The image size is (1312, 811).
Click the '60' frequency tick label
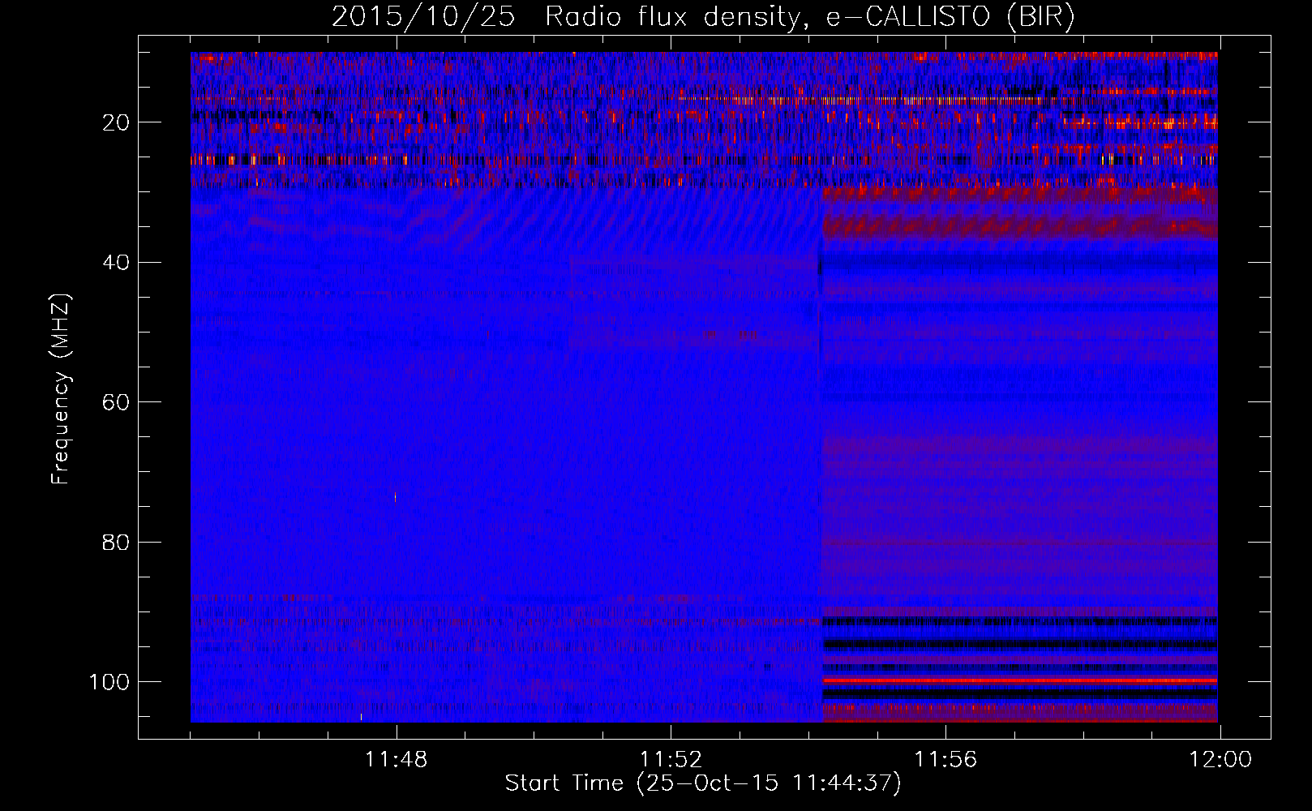click(116, 402)
